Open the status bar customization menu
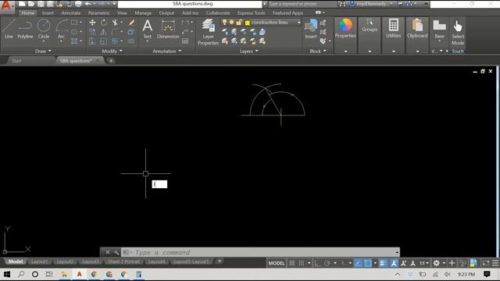The width and height of the screenshot is (500, 281). (x=495, y=263)
